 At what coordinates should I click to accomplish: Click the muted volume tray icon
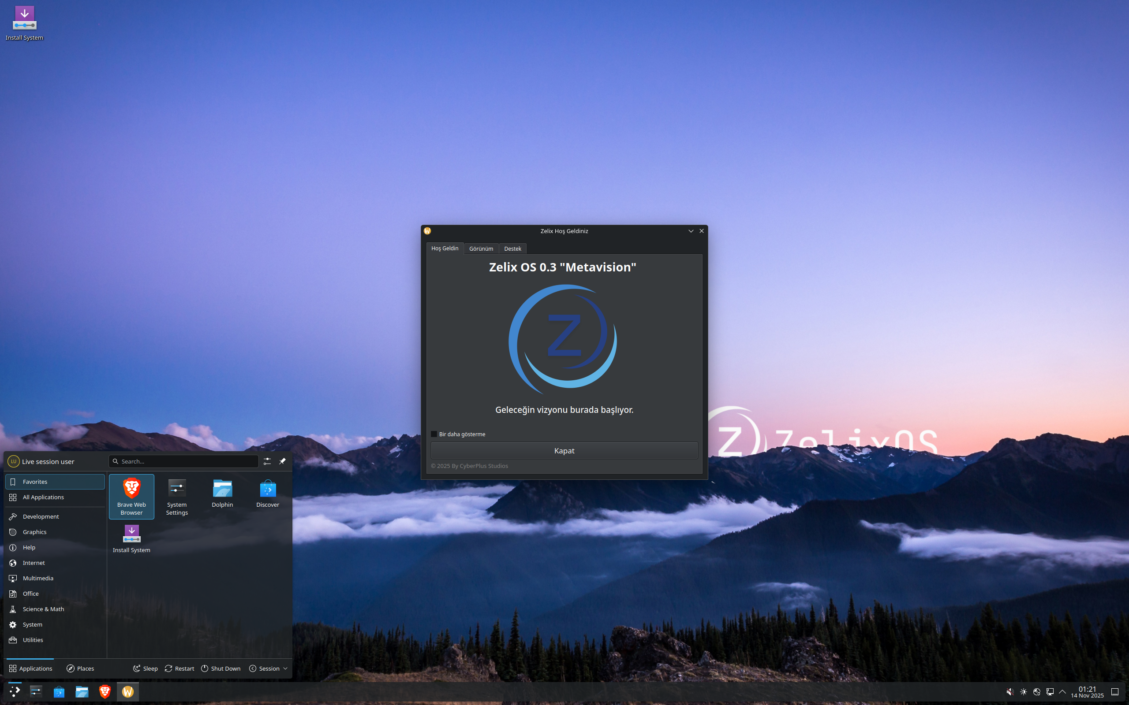(x=1010, y=692)
